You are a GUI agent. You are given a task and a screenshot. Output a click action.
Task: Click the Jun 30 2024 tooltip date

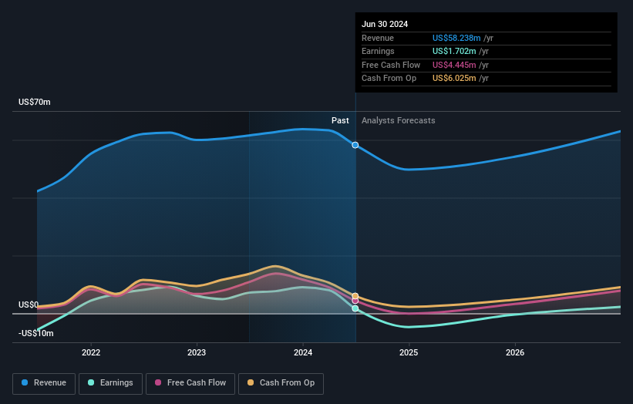point(385,24)
